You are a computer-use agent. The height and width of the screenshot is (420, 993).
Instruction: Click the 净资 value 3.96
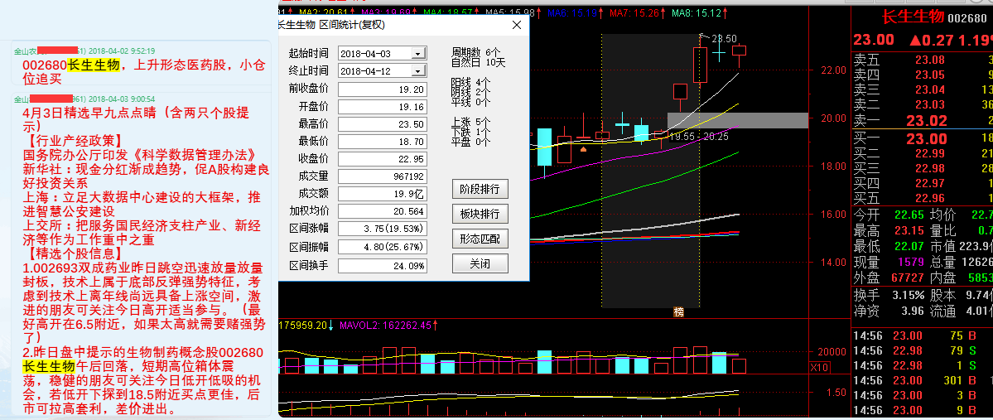[913, 311]
